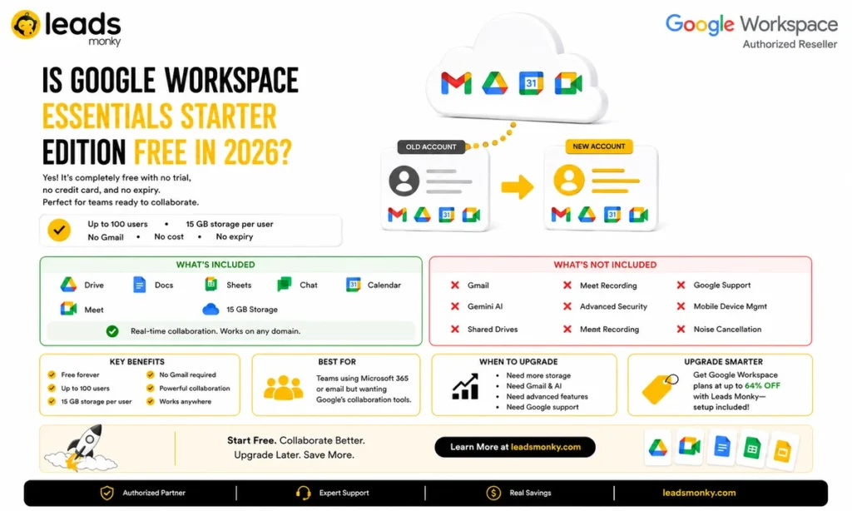Click the Start Free. Collaborate Better. text
The image size is (852, 511).
295,440
